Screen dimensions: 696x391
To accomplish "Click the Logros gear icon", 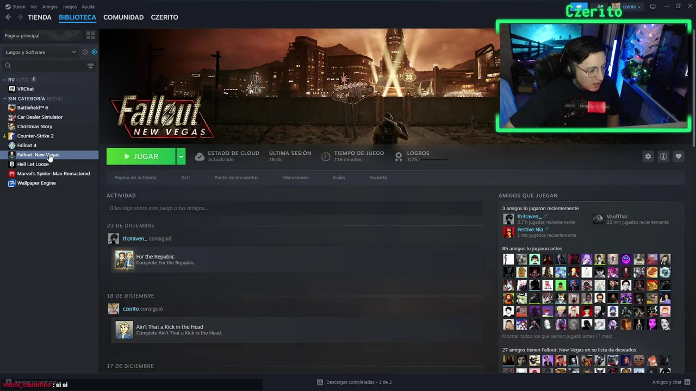I will 399,156.
